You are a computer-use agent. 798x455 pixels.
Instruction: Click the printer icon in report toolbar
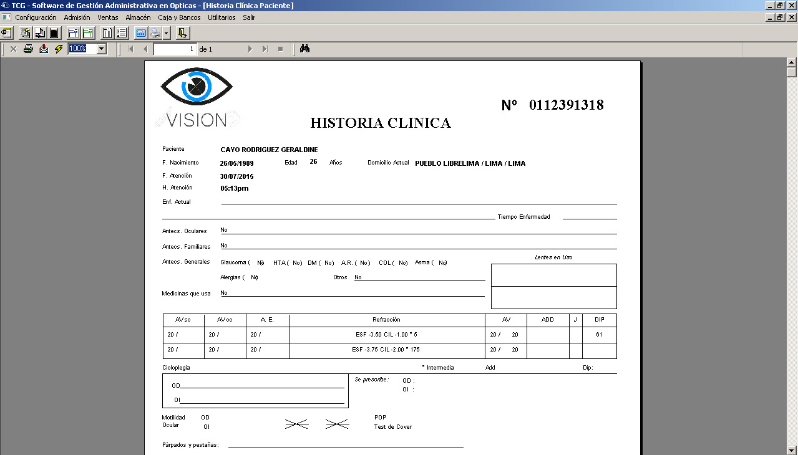[x=28, y=49]
